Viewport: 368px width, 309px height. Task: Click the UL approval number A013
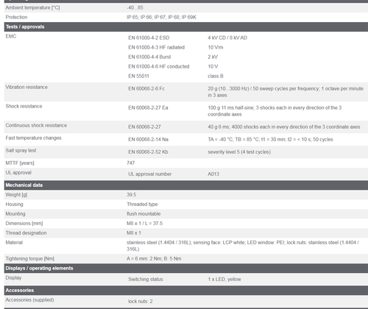213,174
